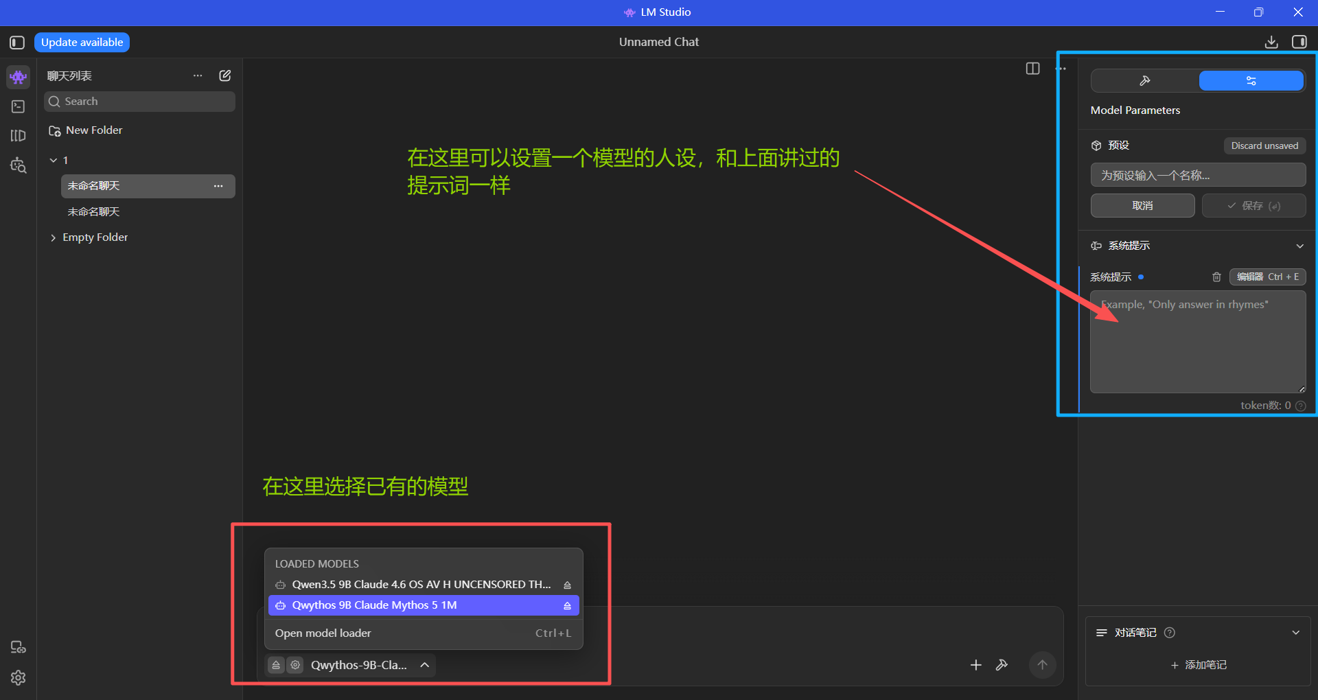
Task: Open the second 未命名聊天 chat
Action: [x=148, y=212]
